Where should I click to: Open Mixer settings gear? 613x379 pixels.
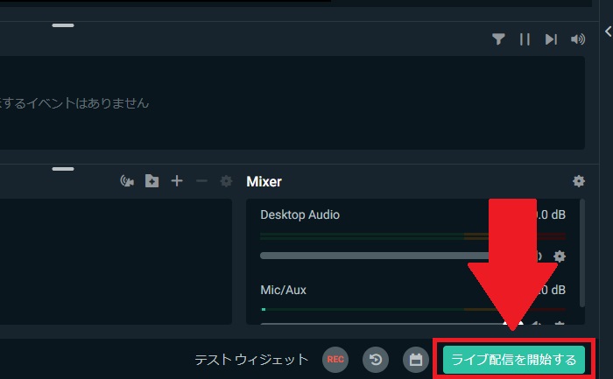[x=579, y=181]
